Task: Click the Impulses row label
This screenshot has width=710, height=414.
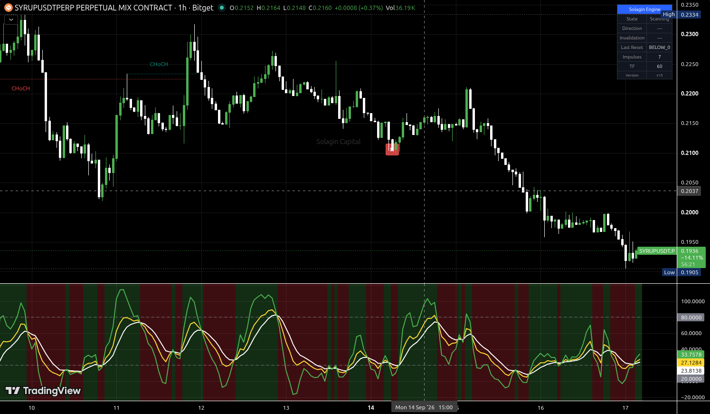Action: tap(632, 57)
